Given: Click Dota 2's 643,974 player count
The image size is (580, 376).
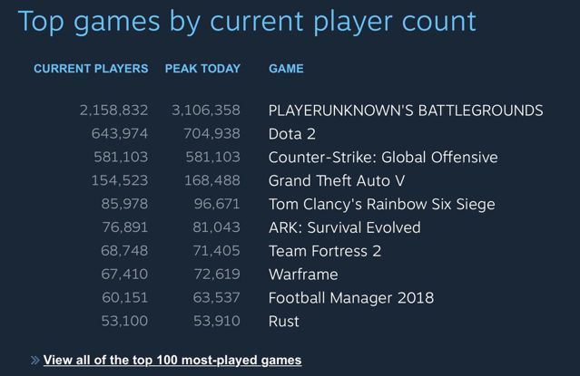Looking at the screenshot, I should point(120,133).
